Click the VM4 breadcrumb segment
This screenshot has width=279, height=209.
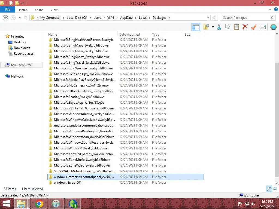click(111, 18)
